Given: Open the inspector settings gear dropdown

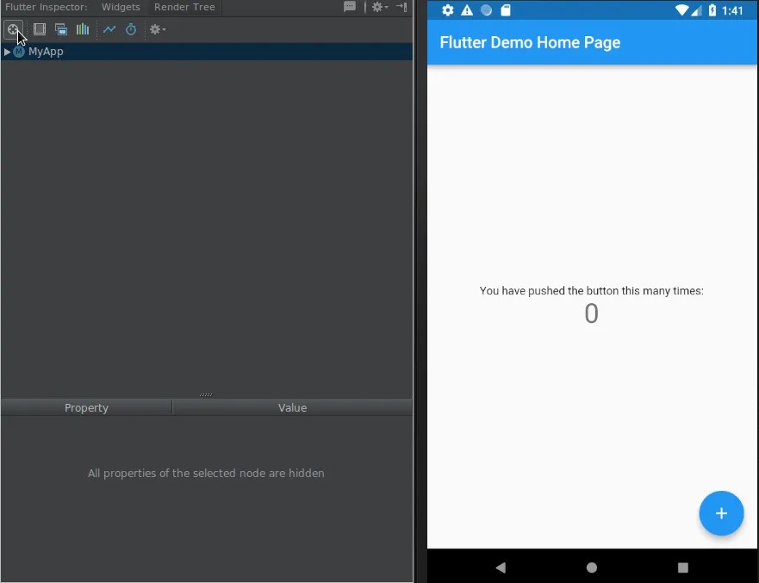Looking at the screenshot, I should [156, 29].
